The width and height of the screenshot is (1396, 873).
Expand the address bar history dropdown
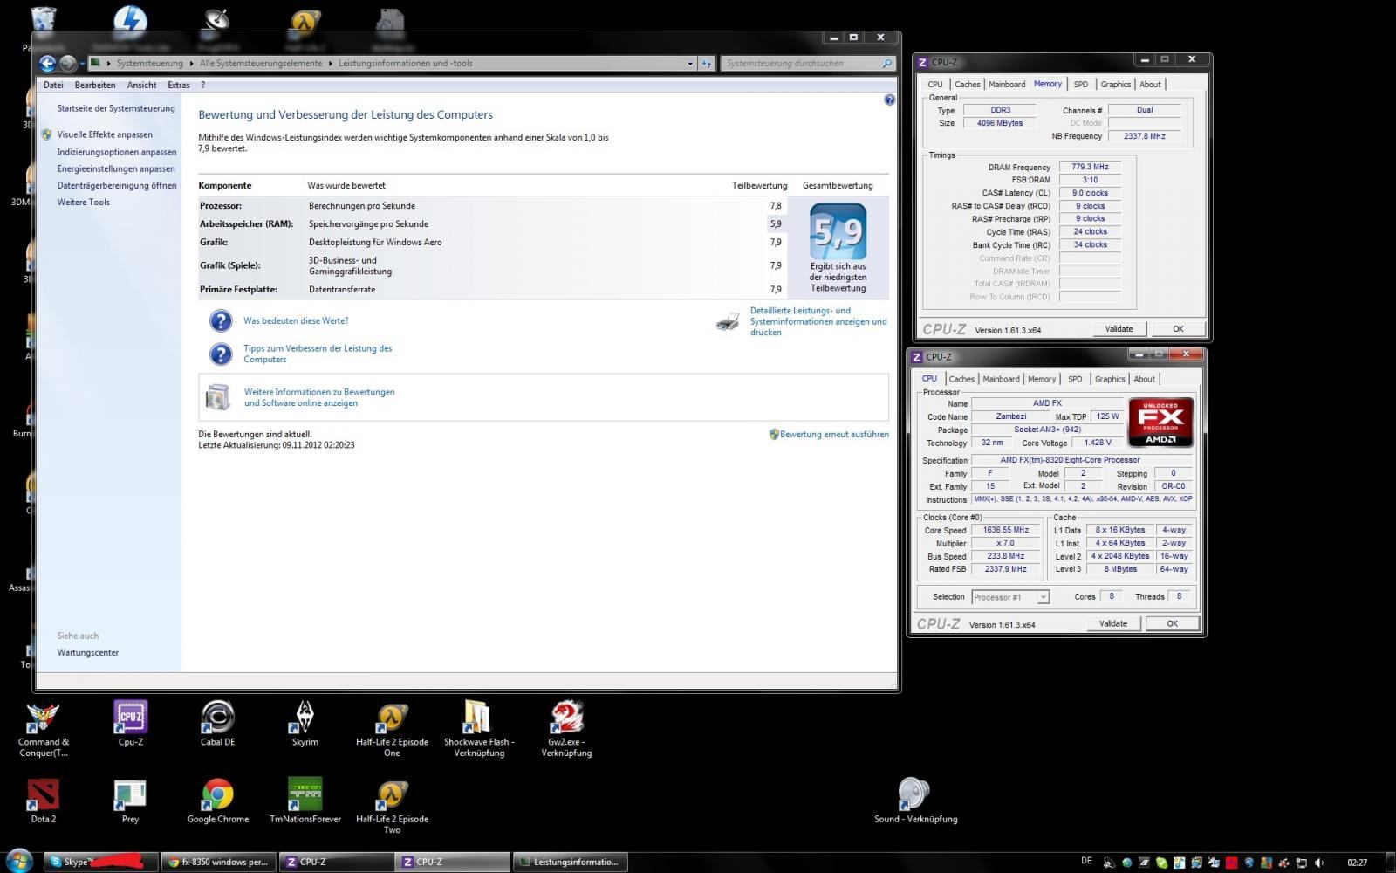(x=690, y=64)
